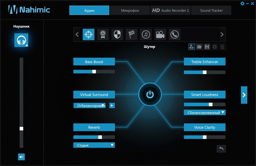256x166 pixels.
Task: Select the Shooter crosshair profile icon
Action: (x=89, y=34)
